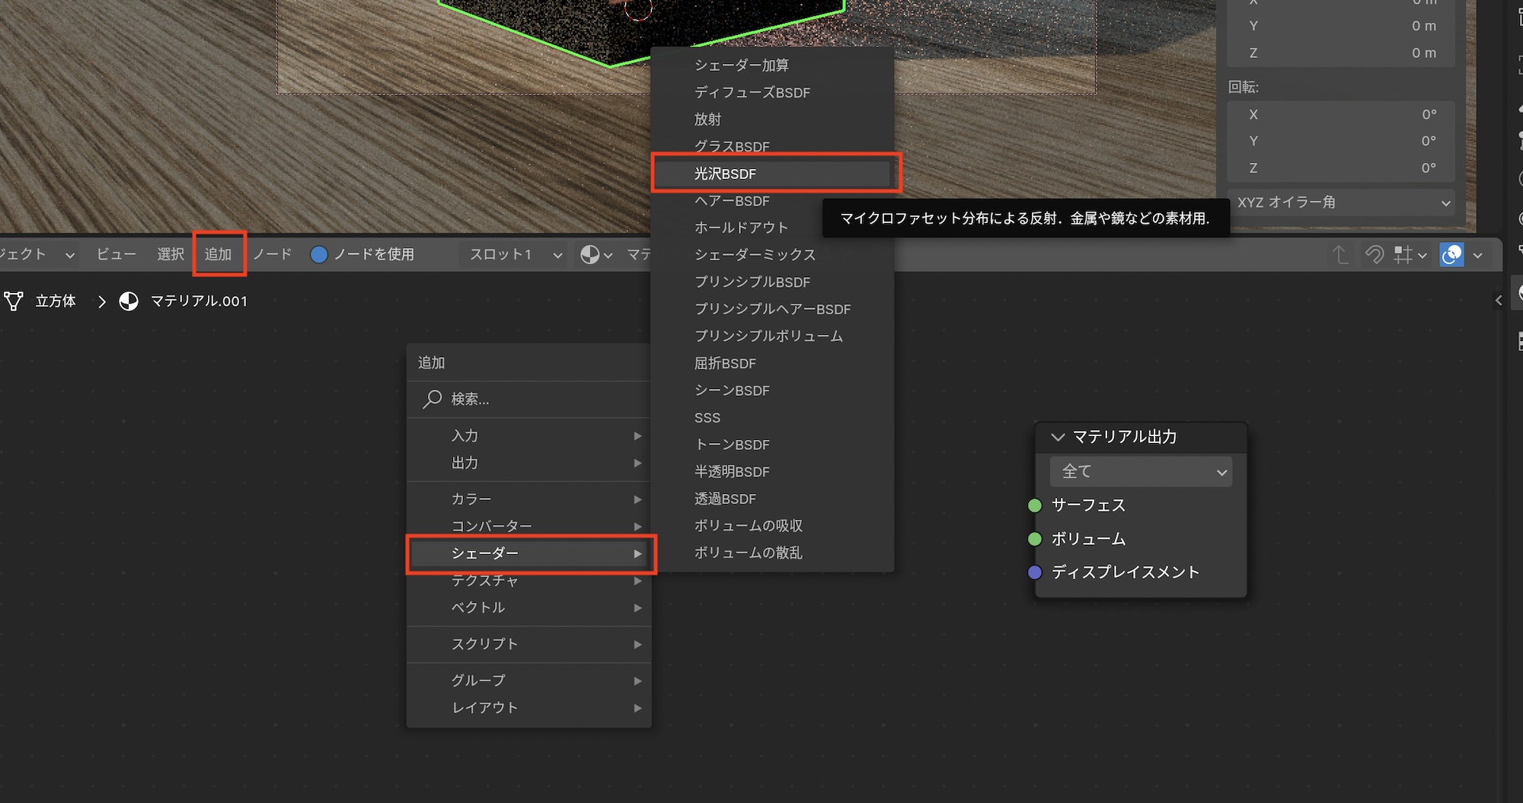Click the 立方体 mesh icon in breadcrumb
Image resolution: width=1523 pixels, height=803 pixels.
pos(14,301)
